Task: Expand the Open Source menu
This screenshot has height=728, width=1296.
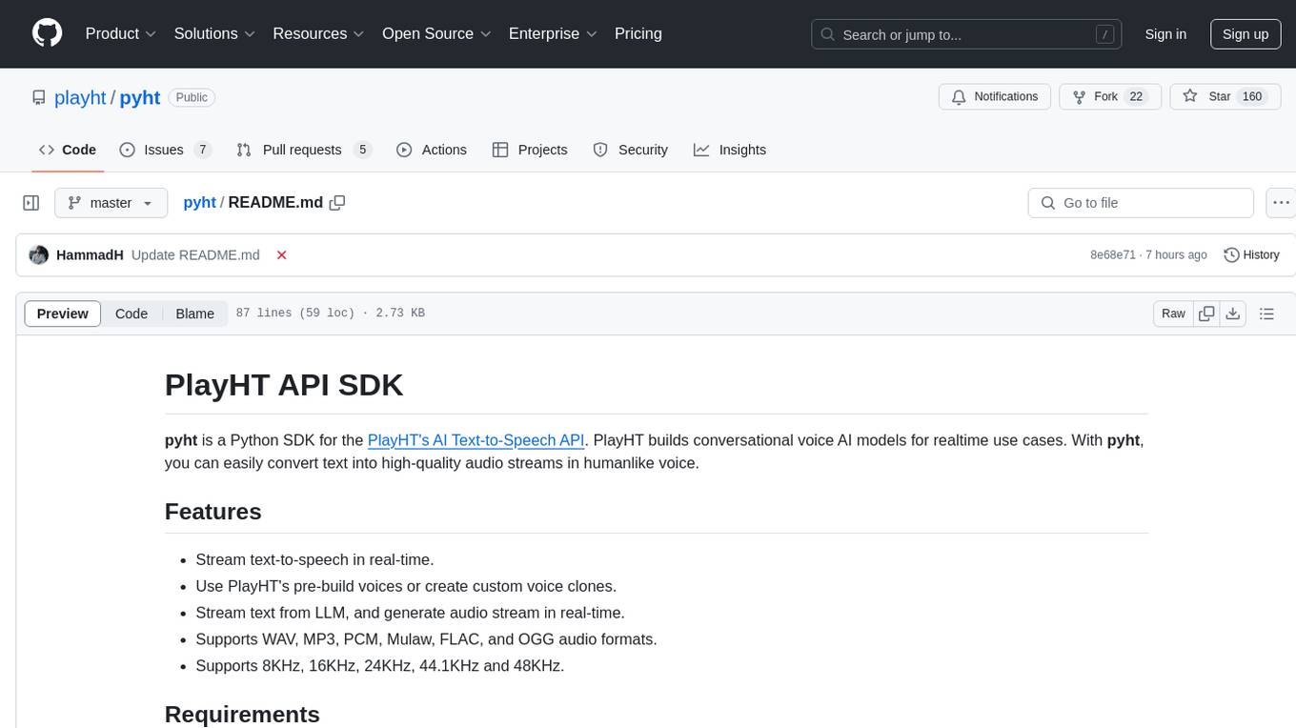Action: 436,33
